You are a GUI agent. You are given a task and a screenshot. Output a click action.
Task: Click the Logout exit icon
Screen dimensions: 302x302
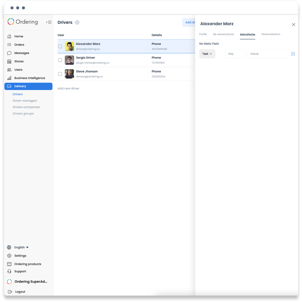10,291
